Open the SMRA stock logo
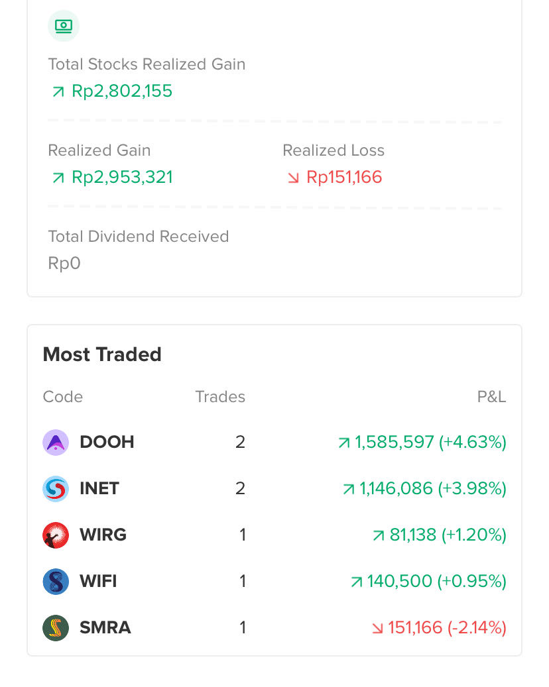This screenshot has height=687, width=549. [56, 628]
